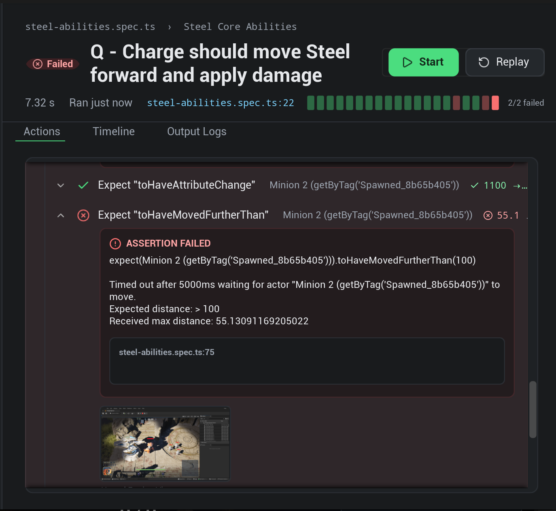Open the game viewport screenshot thumbnail
Image resolution: width=556 pixels, height=511 pixels.
[165, 443]
